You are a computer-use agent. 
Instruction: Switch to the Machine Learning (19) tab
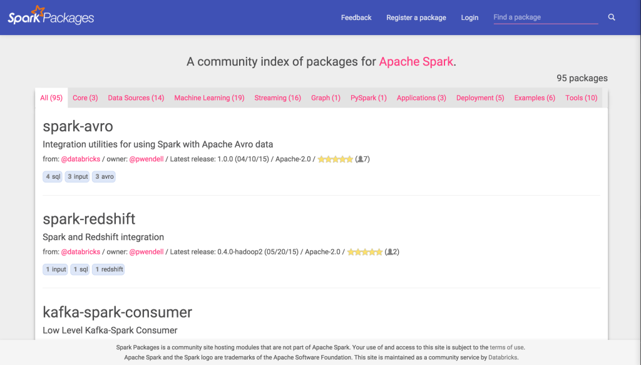[209, 98]
